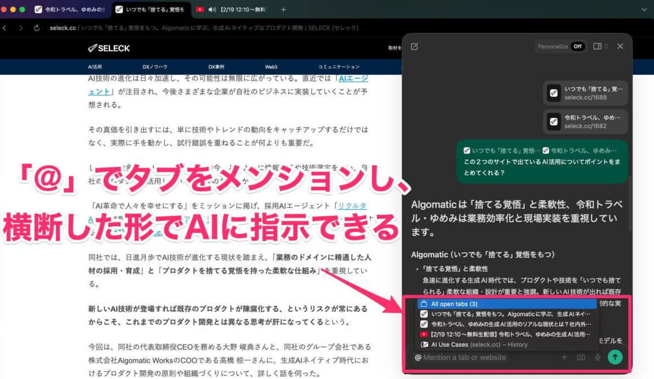The image size is (654, 379).
Task: Click the seleck.cc address bar
Action: coord(203,28)
